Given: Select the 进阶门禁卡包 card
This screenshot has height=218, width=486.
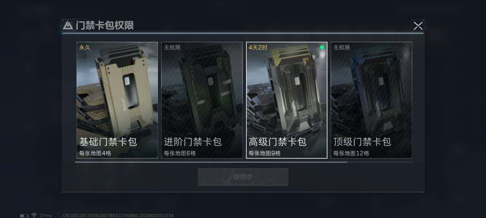Looking at the screenshot, I should point(202,100).
